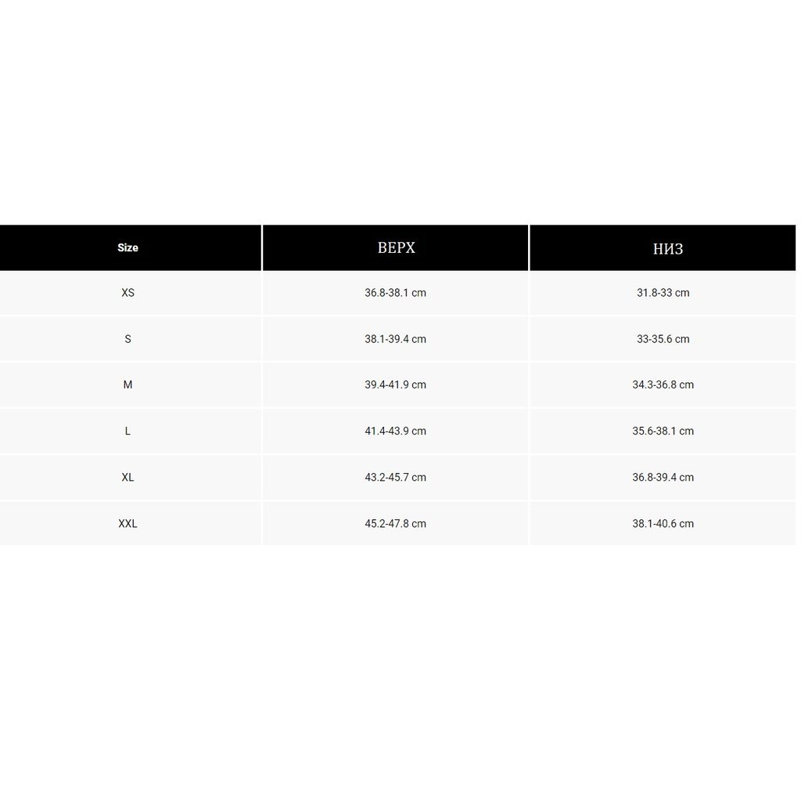Click the 43.2-45.7 cm cell
Viewport: 801px width, 794px height.
(395, 477)
